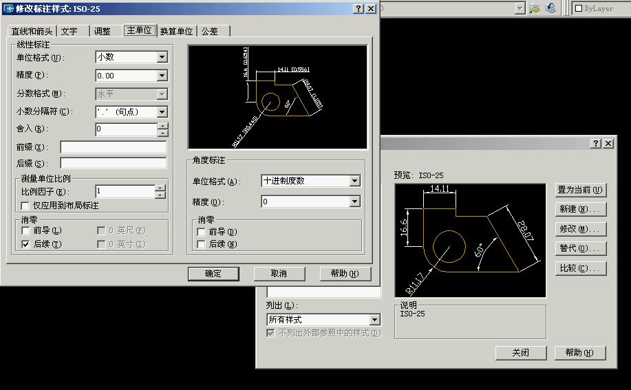Switch to the 换算单位 tab
The height and width of the screenshot is (390, 631).
pyautogui.click(x=177, y=32)
